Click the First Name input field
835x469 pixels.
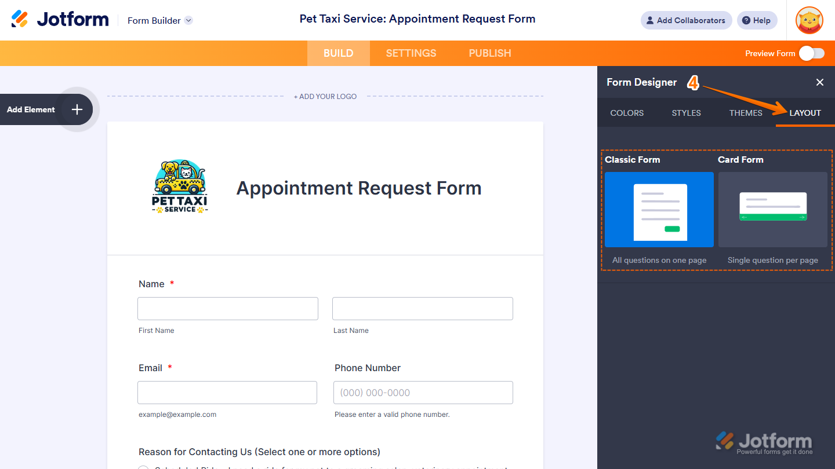pos(227,309)
